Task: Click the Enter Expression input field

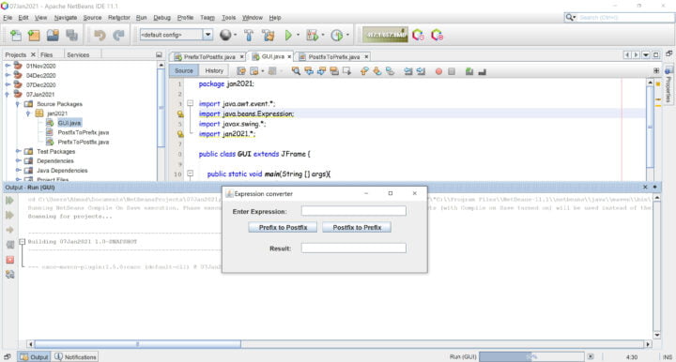Action: 354,211
